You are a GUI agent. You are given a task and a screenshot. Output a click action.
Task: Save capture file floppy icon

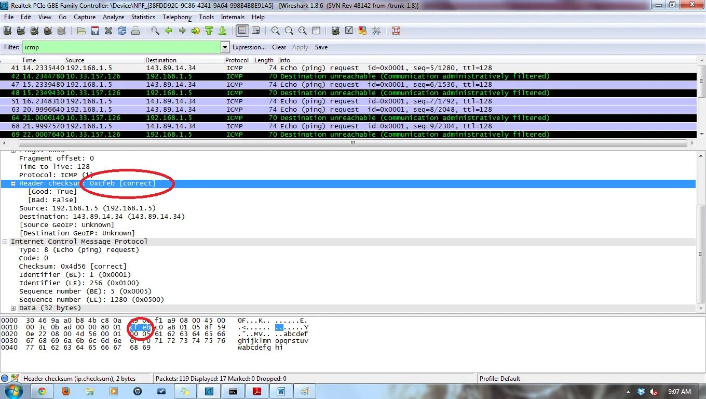pos(95,31)
